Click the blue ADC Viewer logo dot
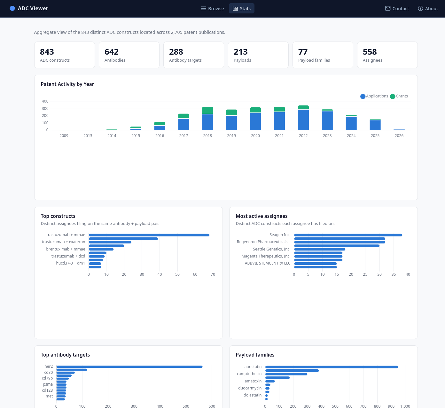The width and height of the screenshot is (445, 408). click(12, 8)
